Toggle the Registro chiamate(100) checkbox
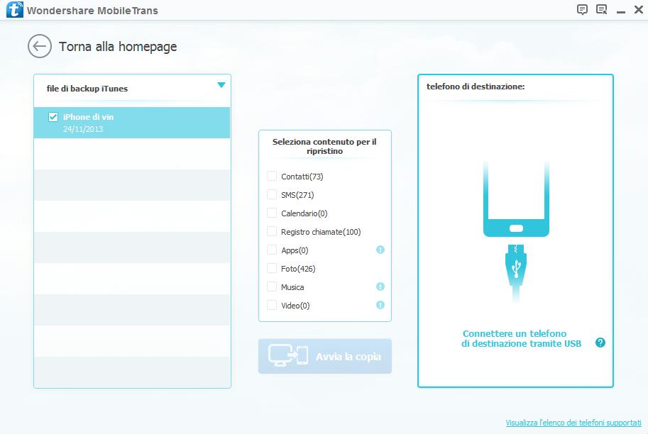648x434 pixels. click(x=272, y=231)
